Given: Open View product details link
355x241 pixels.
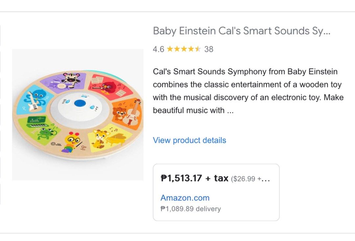Looking at the screenshot, I should point(190,140).
